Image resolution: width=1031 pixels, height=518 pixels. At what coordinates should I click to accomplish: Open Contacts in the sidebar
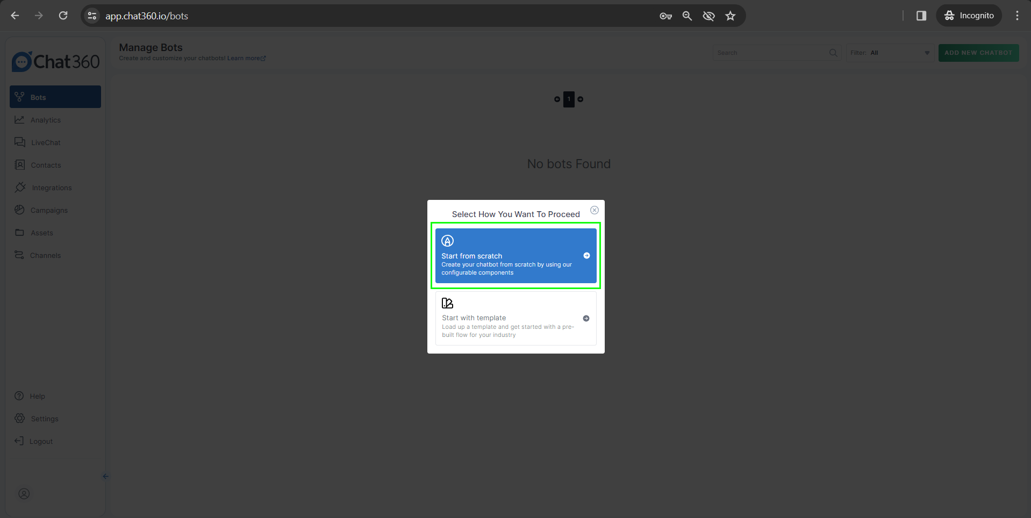tap(55, 165)
